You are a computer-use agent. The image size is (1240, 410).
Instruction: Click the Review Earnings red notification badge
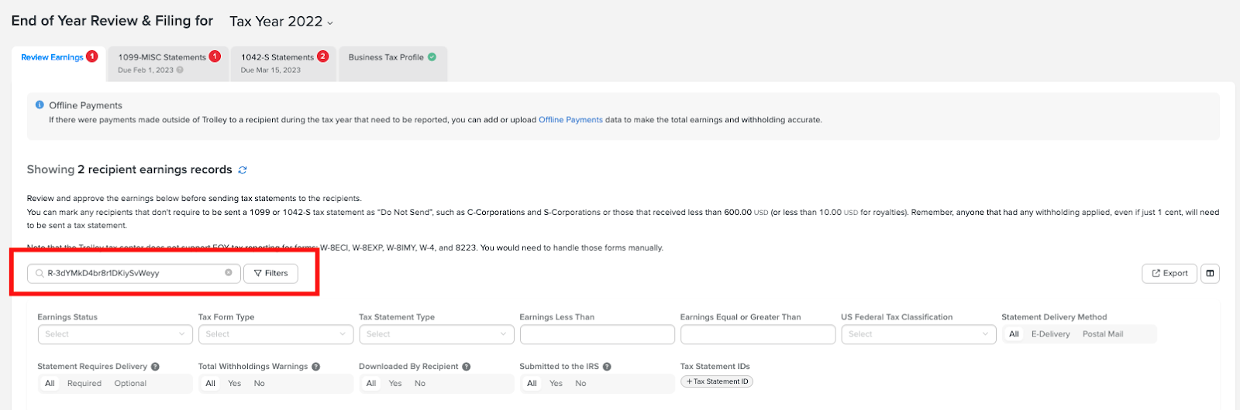click(92, 56)
